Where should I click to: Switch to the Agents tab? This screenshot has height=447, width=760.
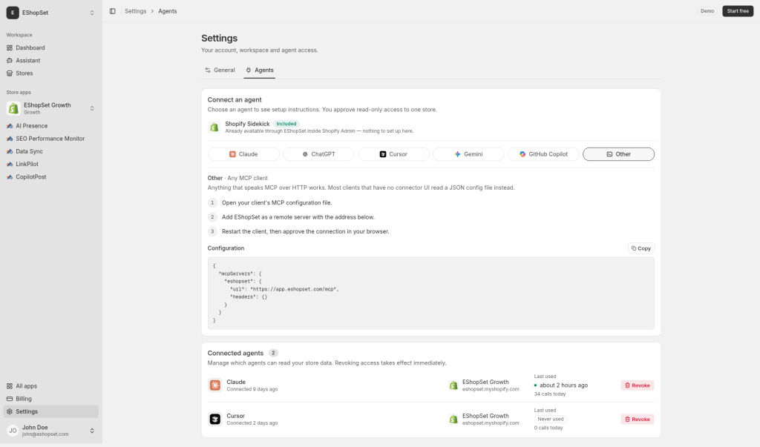(x=259, y=70)
